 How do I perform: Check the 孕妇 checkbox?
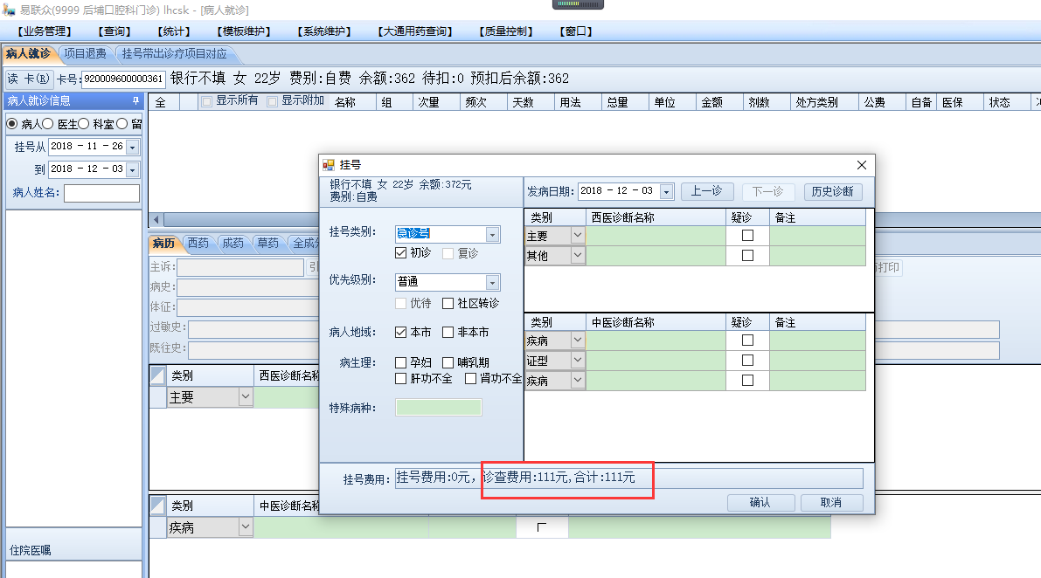pos(400,362)
